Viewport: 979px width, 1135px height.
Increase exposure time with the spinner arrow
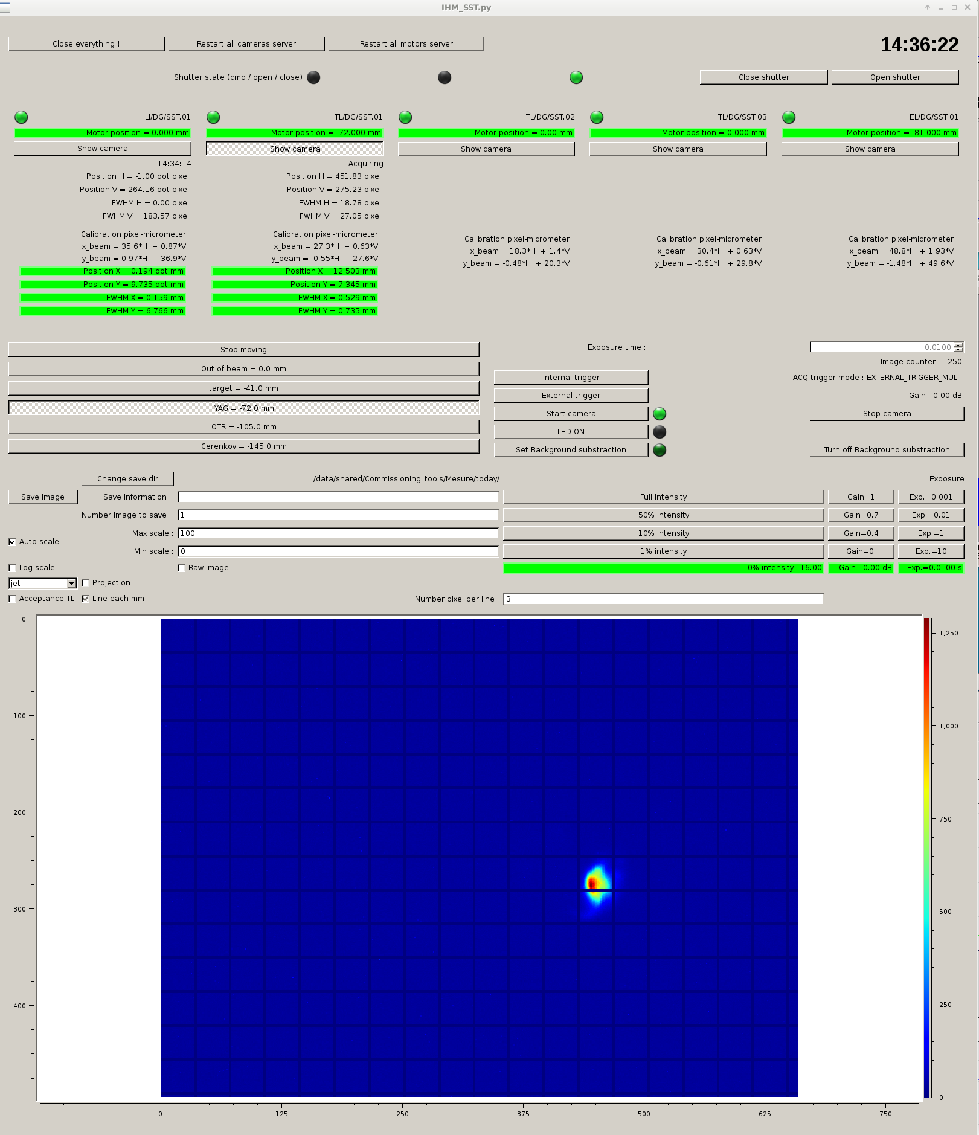point(958,344)
